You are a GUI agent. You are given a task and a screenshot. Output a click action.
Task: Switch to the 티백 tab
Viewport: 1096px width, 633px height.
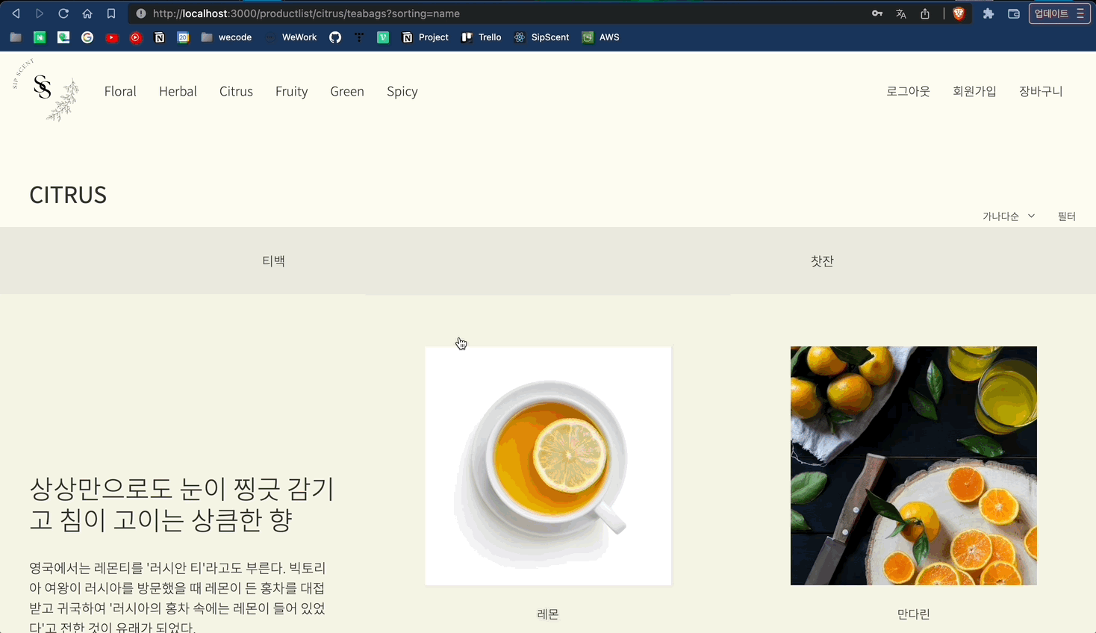(x=274, y=261)
